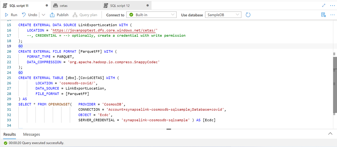Click line number 34 in gutter
The image size is (337, 147).
point(9,125)
